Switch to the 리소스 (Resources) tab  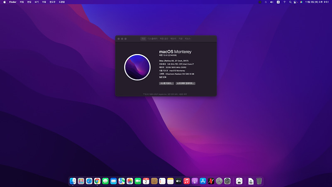pos(188,39)
